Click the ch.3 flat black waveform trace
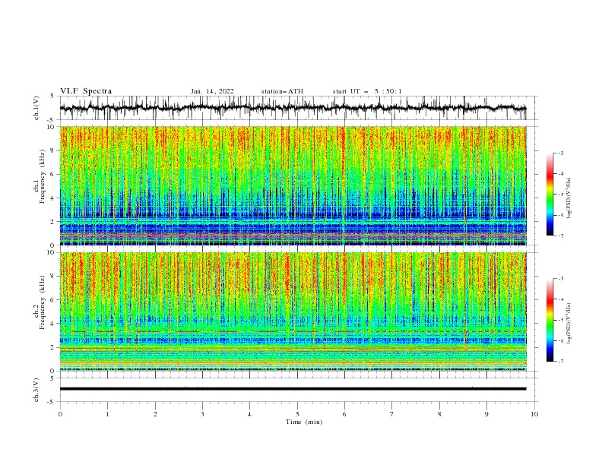The width and height of the screenshot is (602, 465). [293, 389]
